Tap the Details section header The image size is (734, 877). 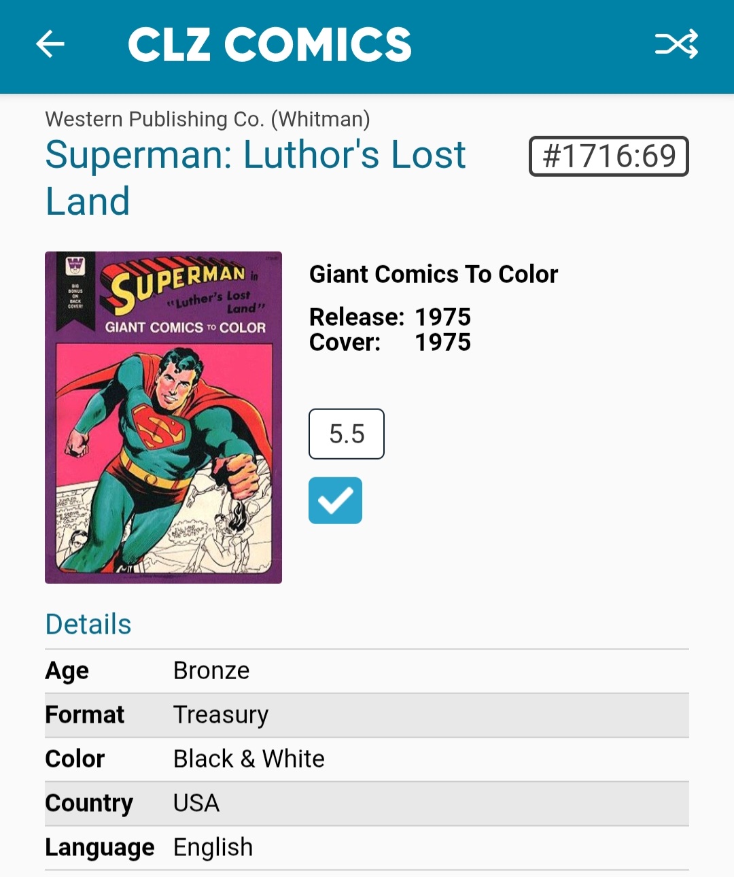88,624
